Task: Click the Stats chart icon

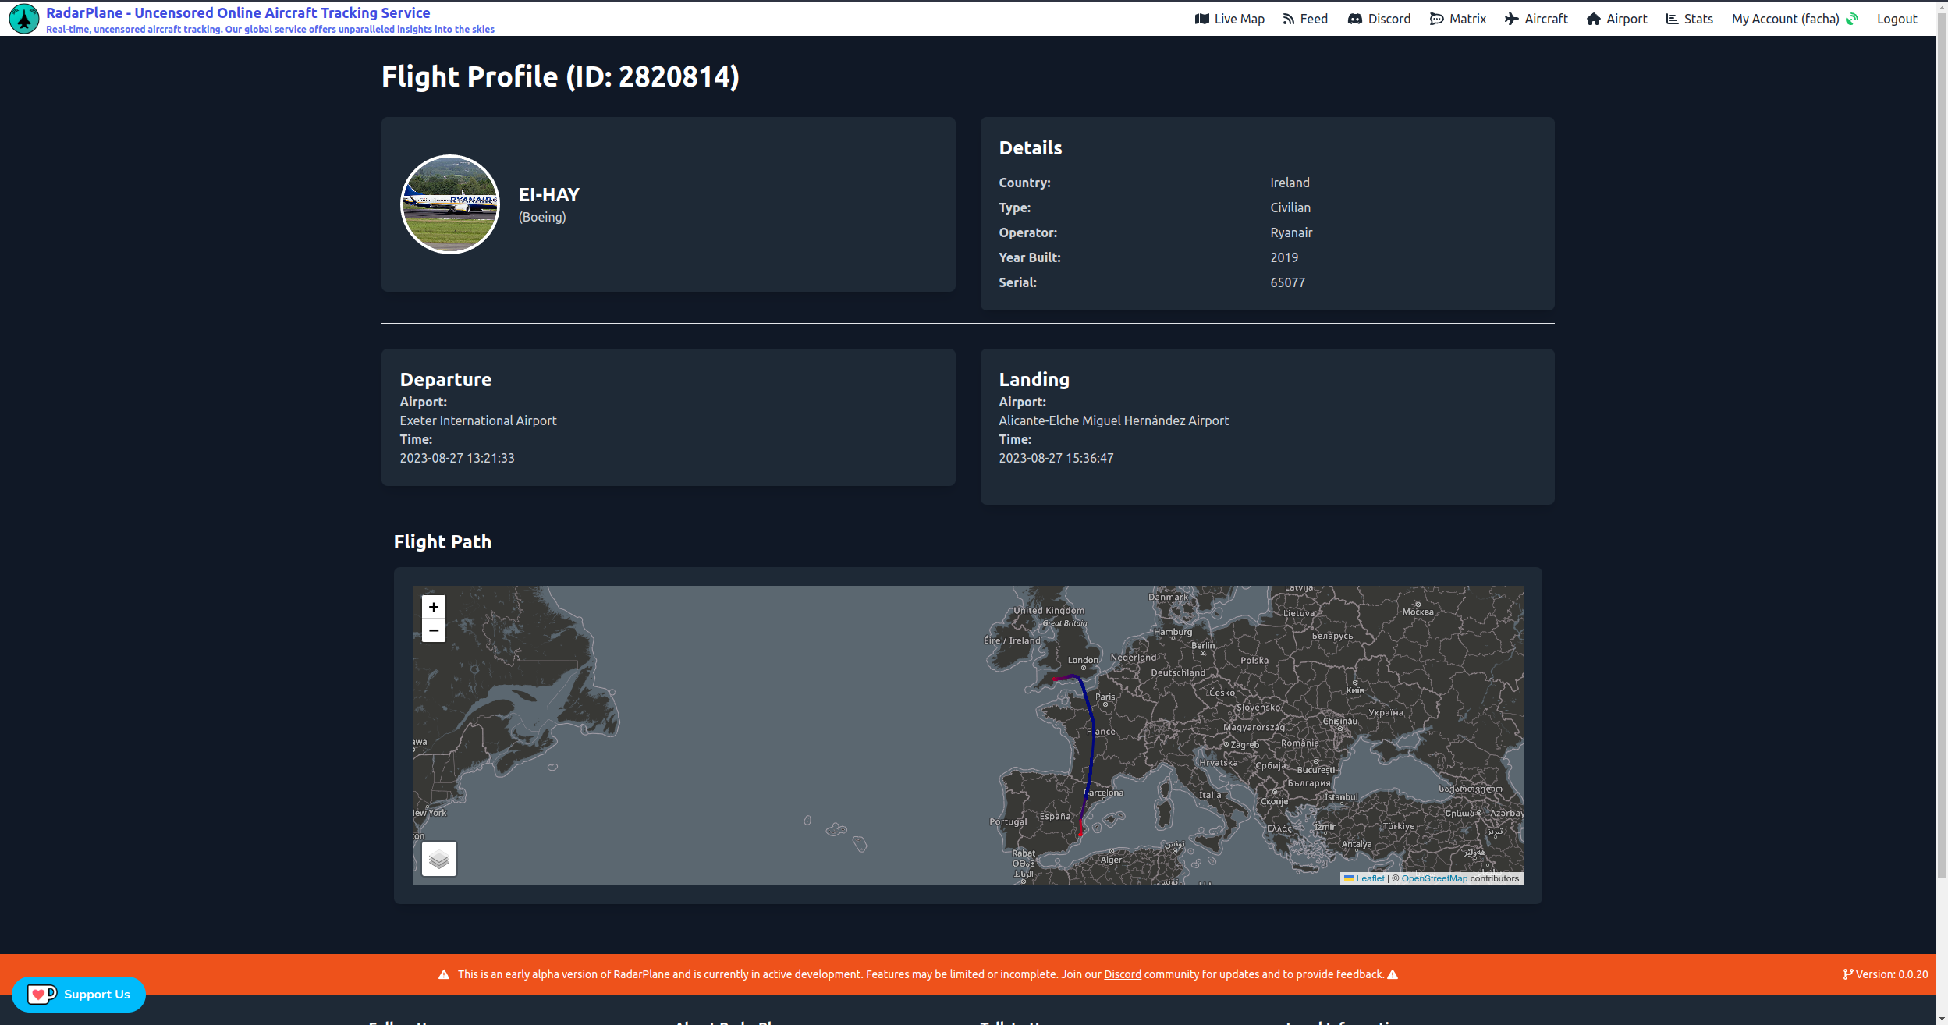Action: coord(1672,19)
